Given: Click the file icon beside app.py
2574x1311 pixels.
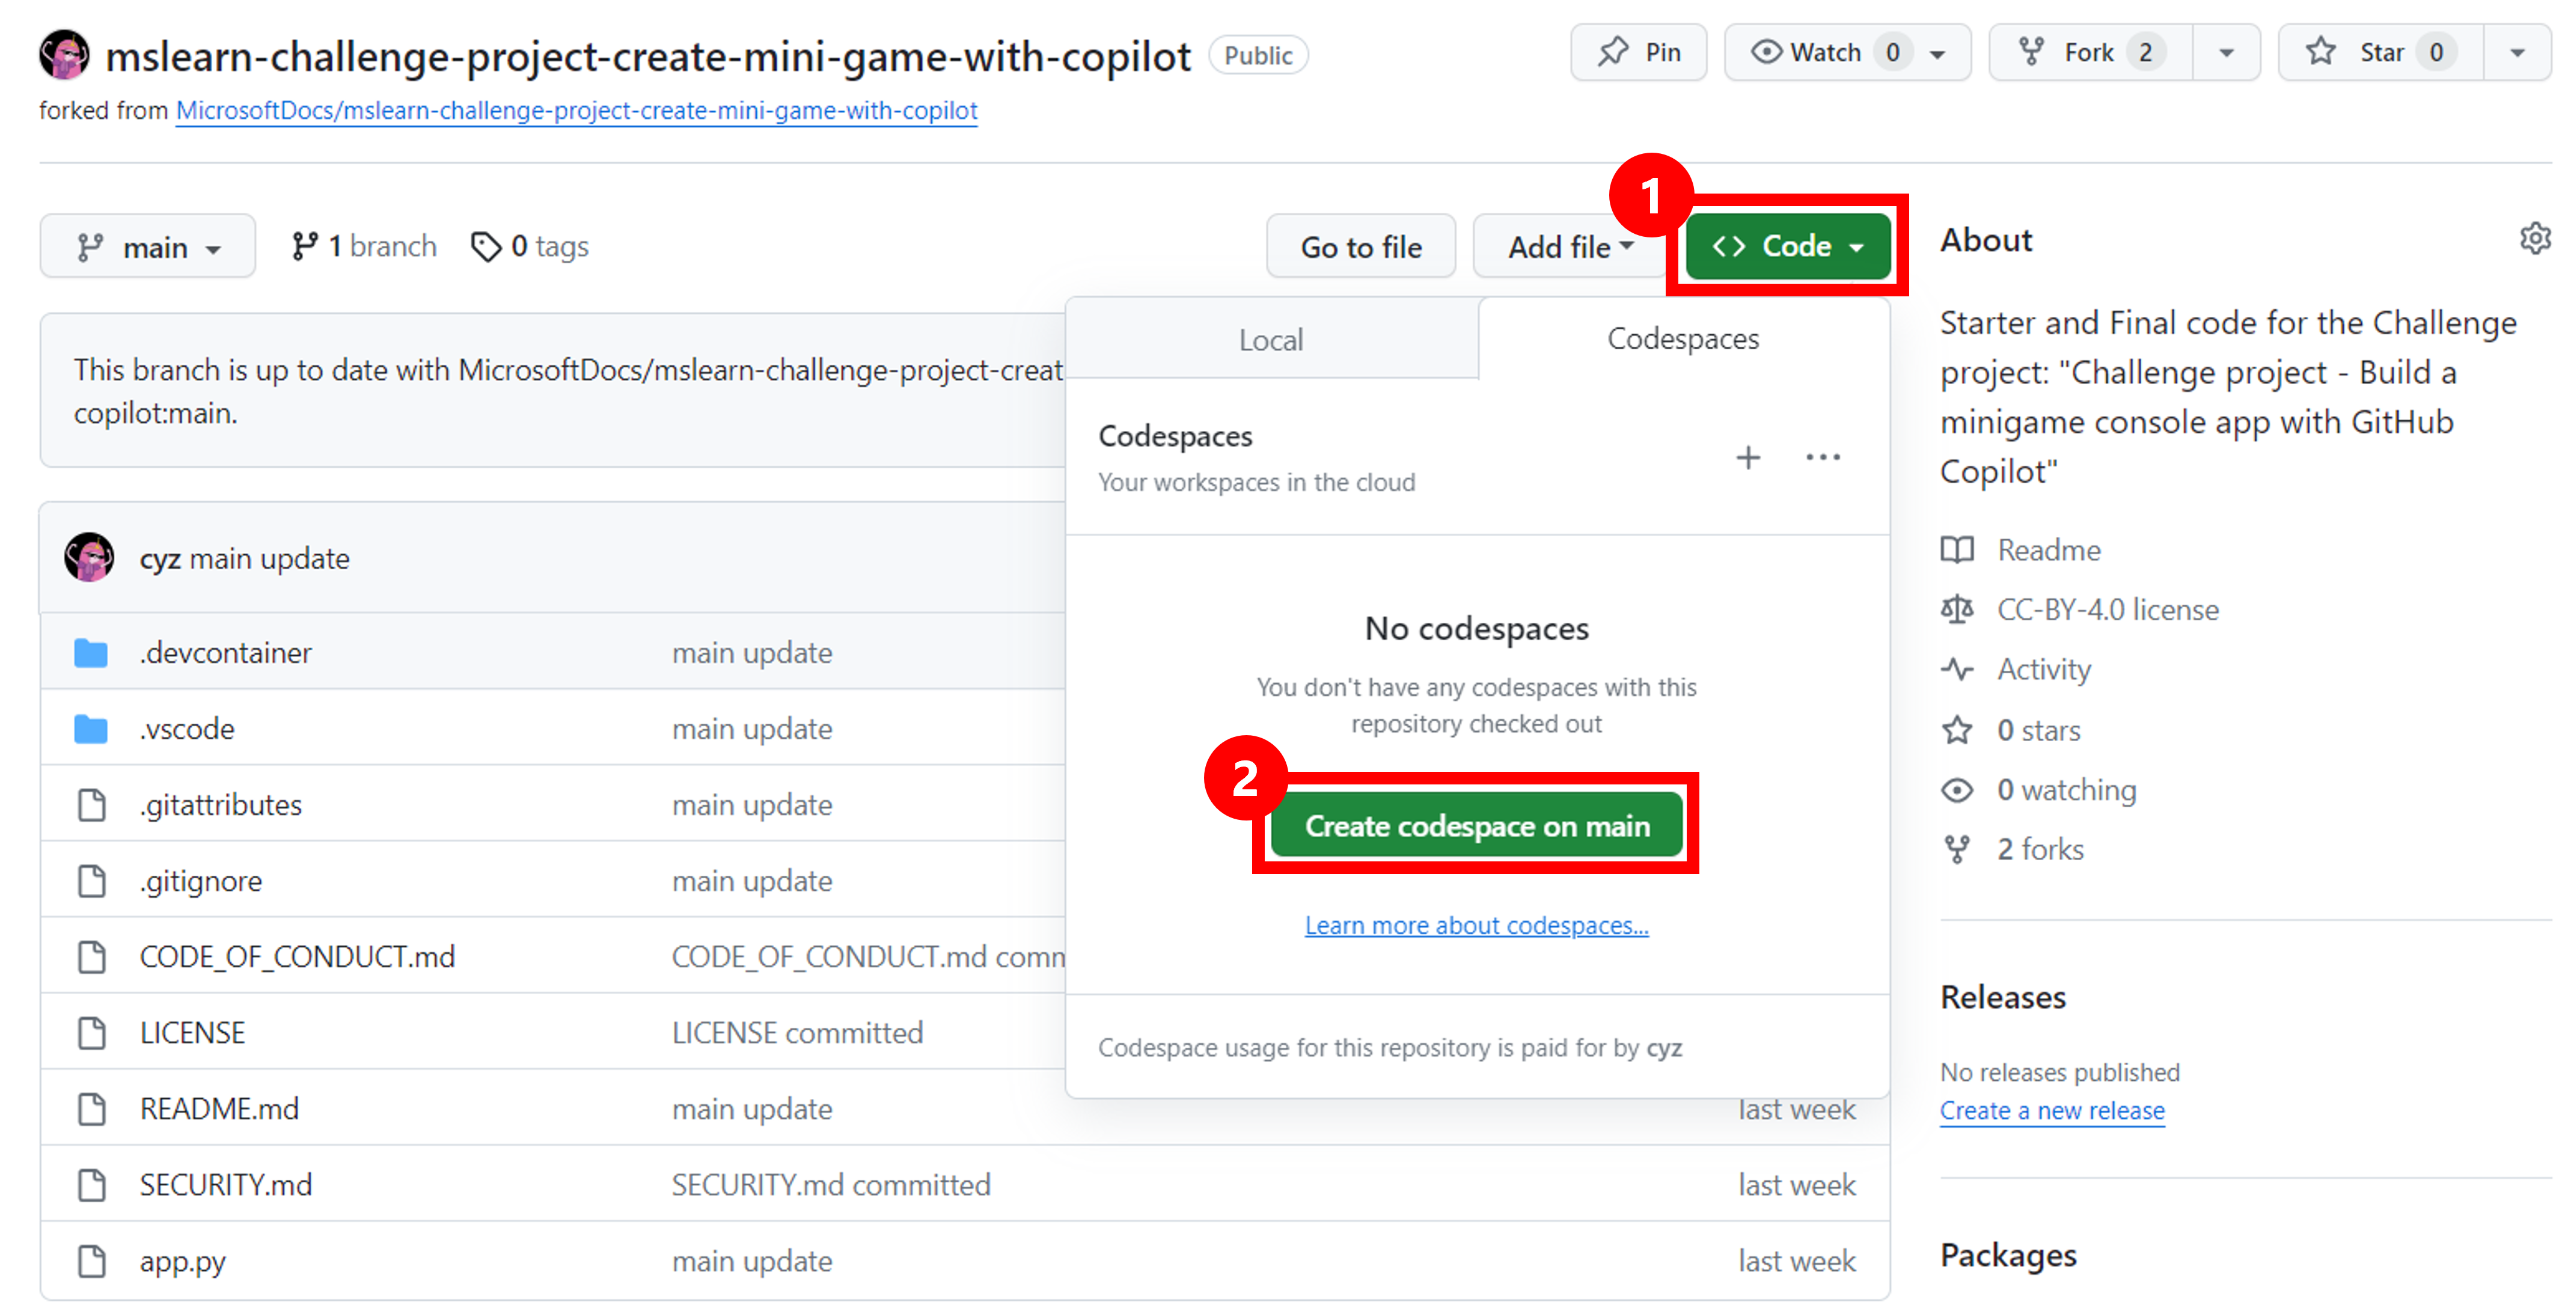Looking at the screenshot, I should click(92, 1260).
